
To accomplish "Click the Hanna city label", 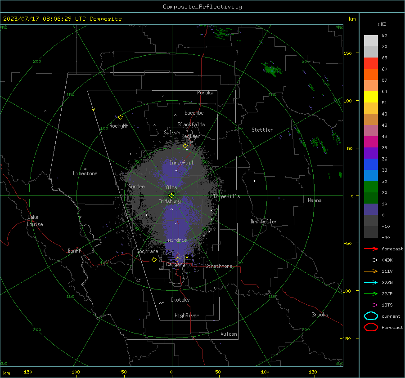I will pos(315,200).
